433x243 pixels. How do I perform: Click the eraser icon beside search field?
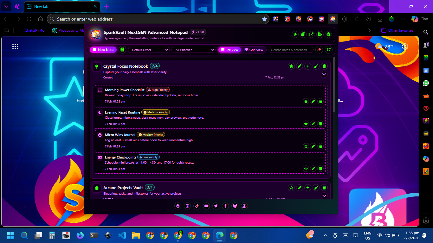[320, 50]
